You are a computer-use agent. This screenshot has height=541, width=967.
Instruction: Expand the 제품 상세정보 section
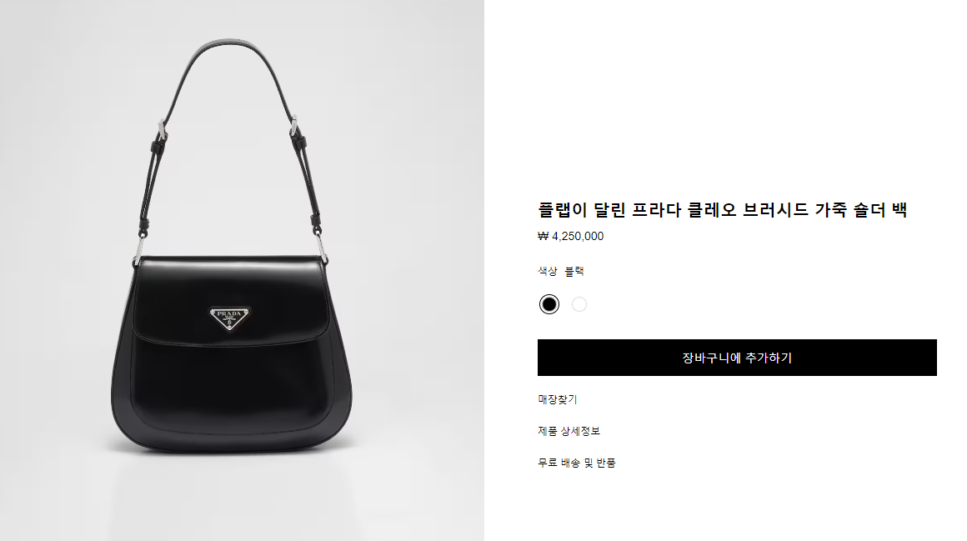click(569, 431)
